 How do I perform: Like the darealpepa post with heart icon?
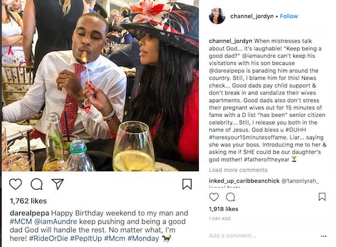tap(16, 184)
